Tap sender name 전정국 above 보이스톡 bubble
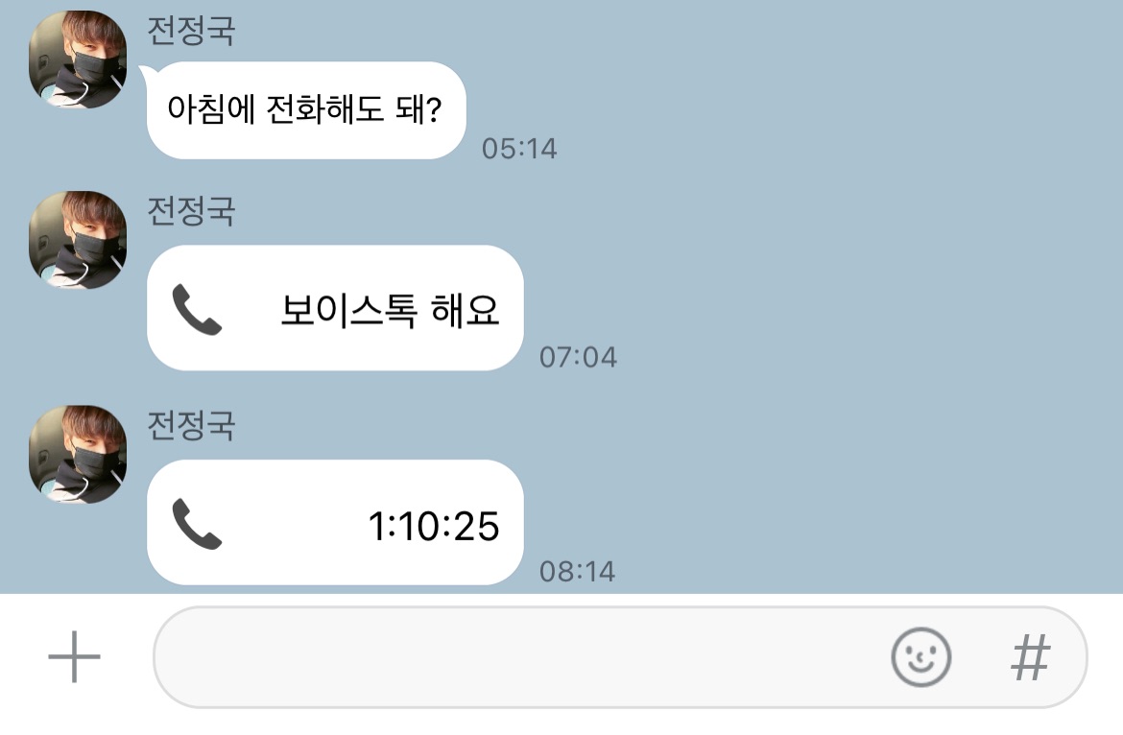Viewport: 1123px width, 735px height. pyautogui.click(x=191, y=211)
